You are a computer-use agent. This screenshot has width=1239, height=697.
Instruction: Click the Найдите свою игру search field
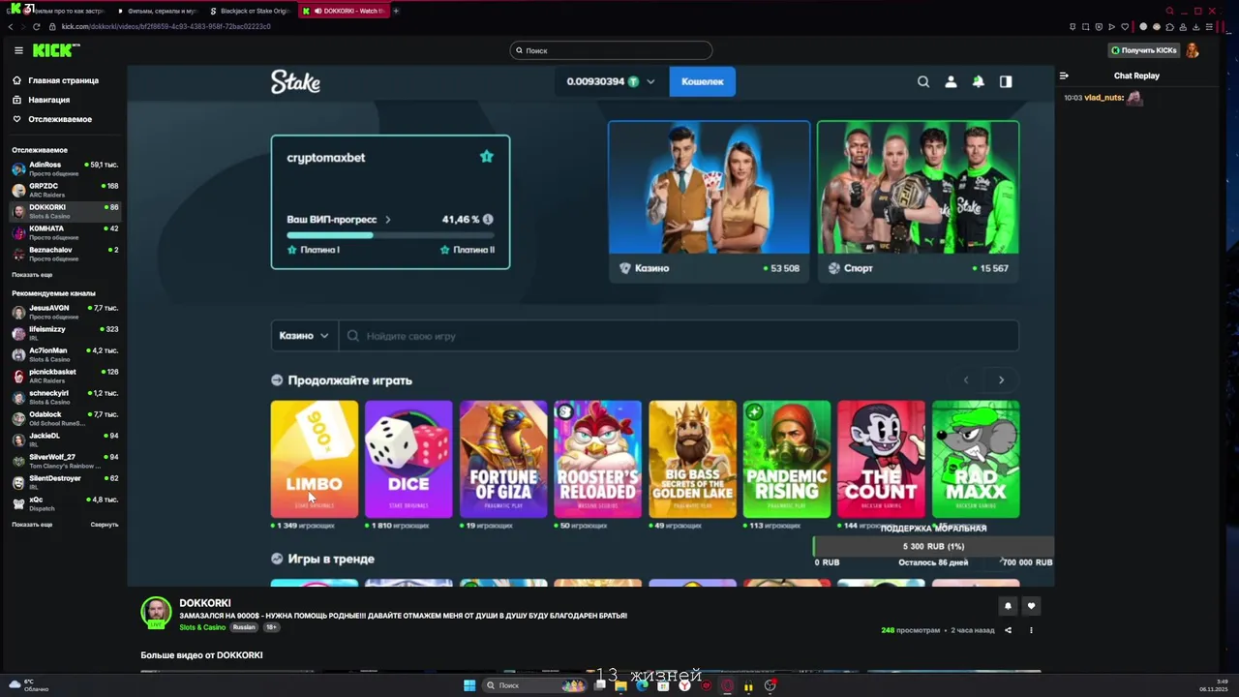(679, 336)
